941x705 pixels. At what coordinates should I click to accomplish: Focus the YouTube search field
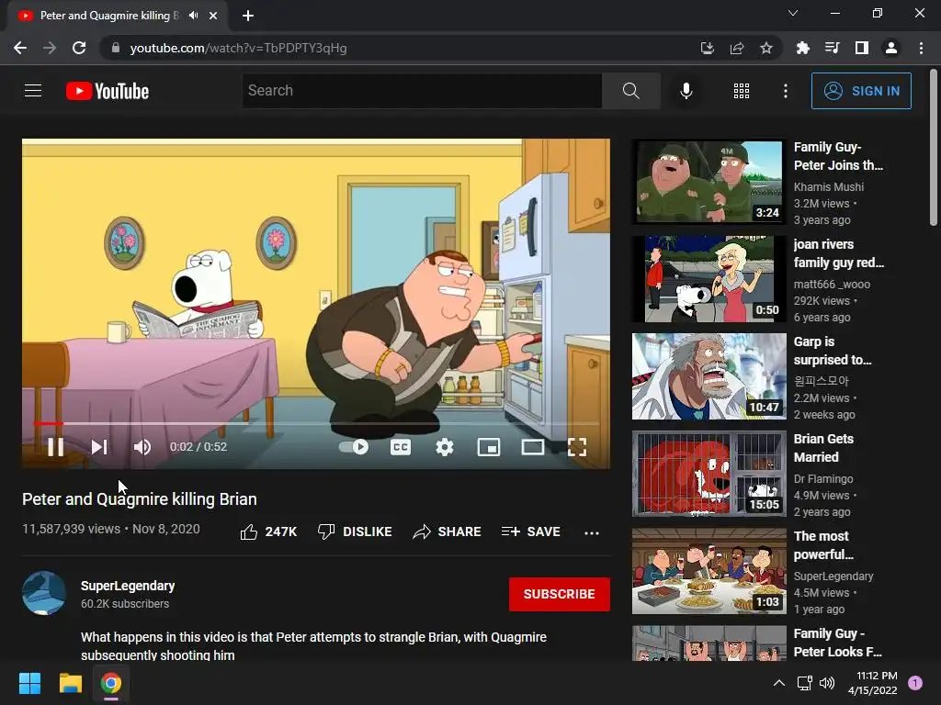click(x=422, y=91)
